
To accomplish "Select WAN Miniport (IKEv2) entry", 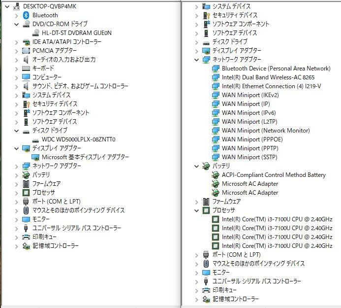I will (x=250, y=95).
